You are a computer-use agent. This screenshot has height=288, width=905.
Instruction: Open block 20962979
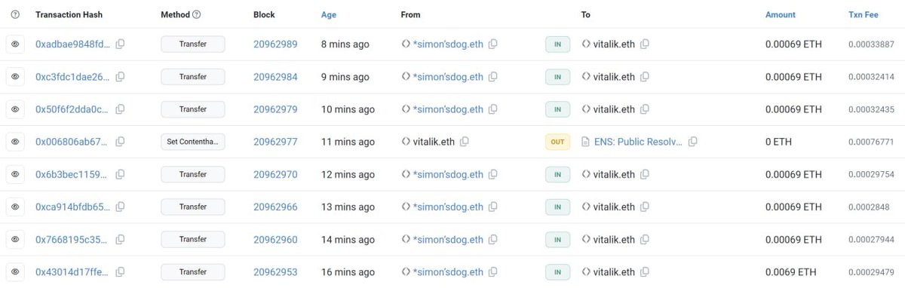click(x=275, y=109)
